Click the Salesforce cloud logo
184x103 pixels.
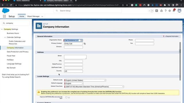[x=6, y=11]
